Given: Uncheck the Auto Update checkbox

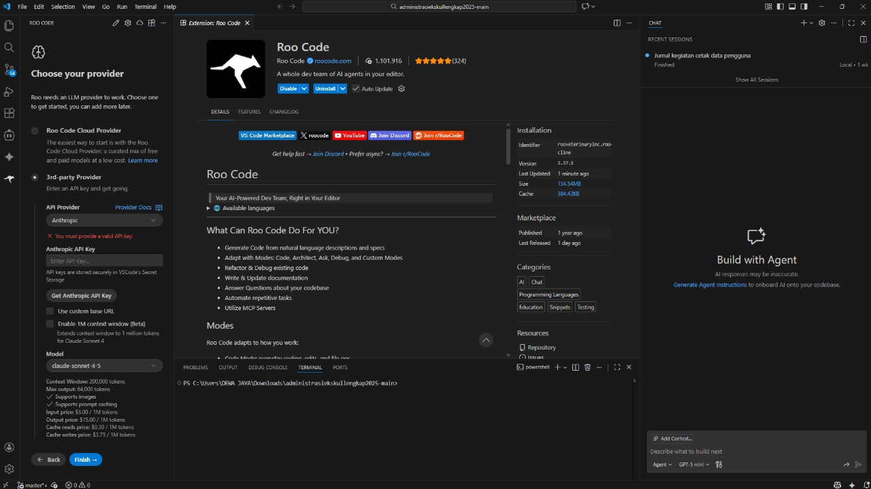Looking at the screenshot, I should tap(355, 88).
